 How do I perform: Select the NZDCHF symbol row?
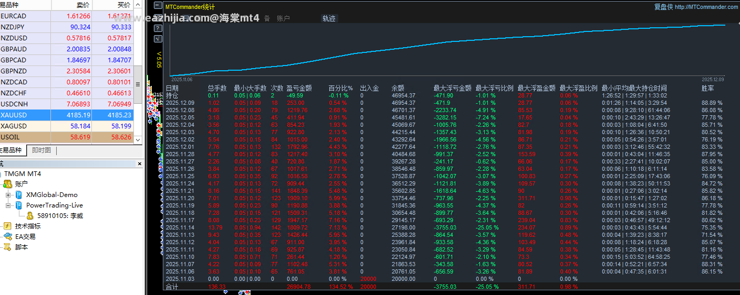point(67,93)
